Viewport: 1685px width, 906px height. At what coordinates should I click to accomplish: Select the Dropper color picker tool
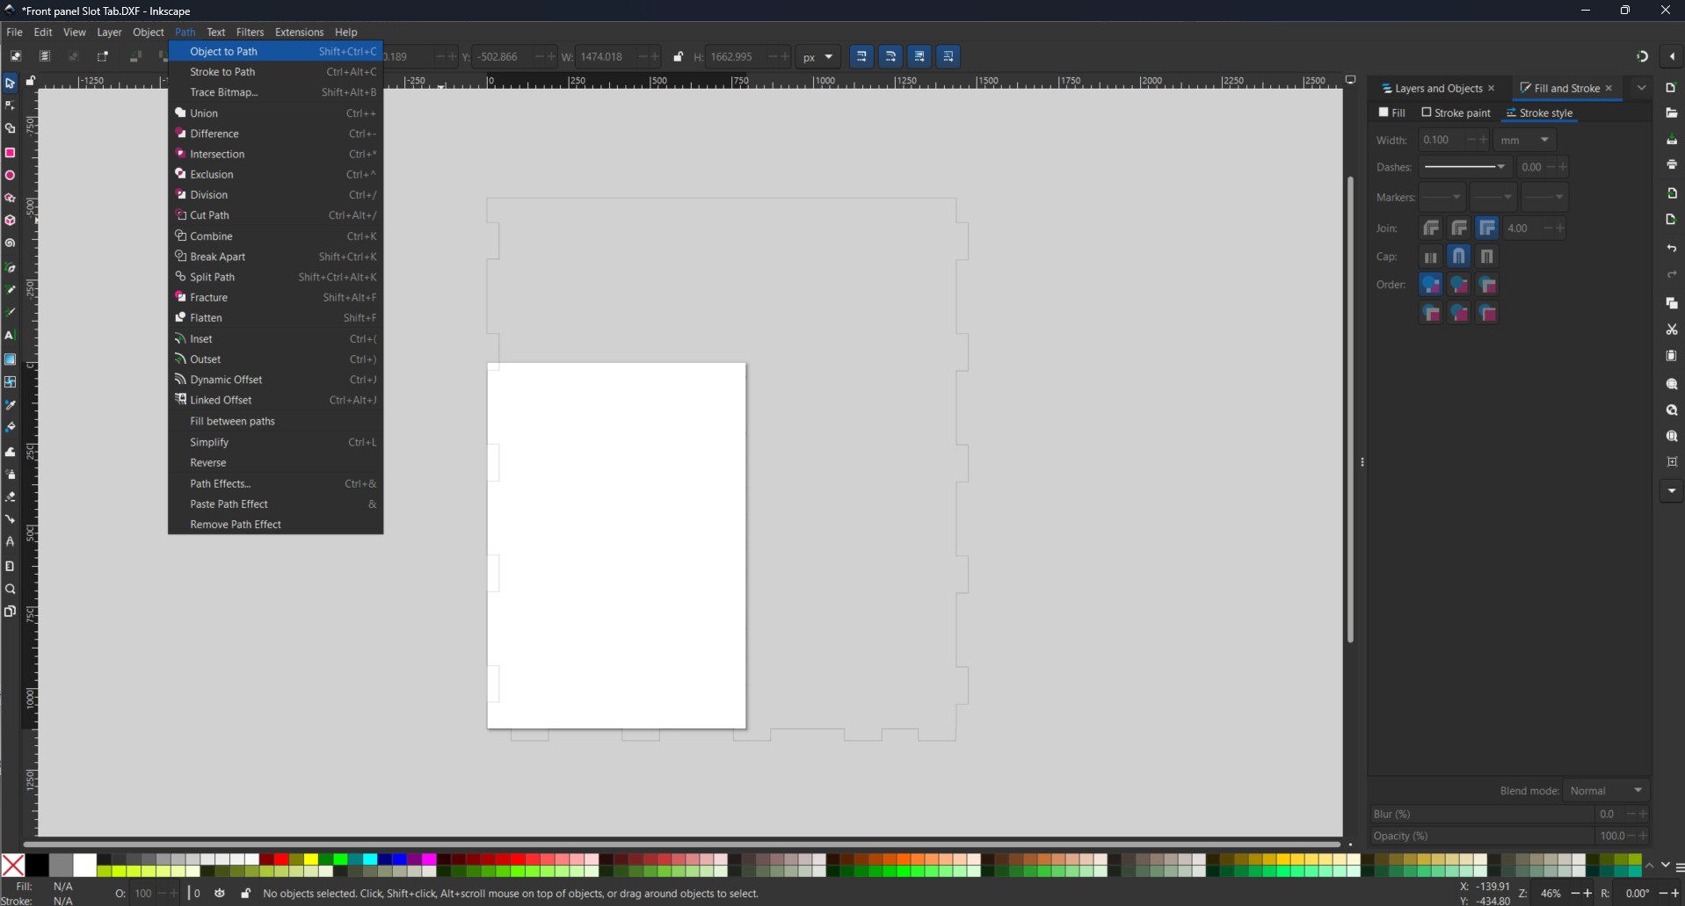[10, 405]
